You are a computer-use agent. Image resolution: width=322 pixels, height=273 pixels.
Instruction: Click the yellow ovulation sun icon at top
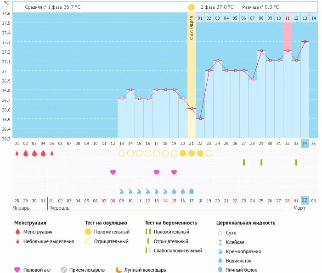(191, 7)
